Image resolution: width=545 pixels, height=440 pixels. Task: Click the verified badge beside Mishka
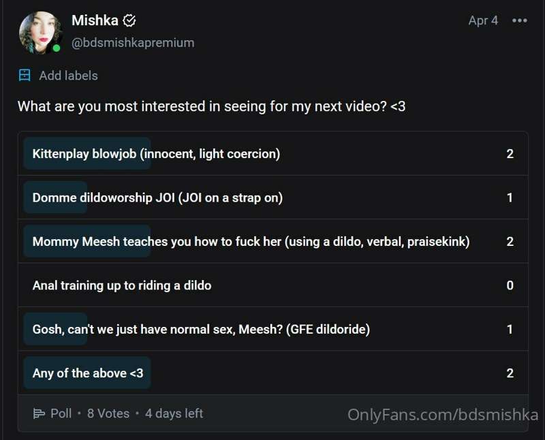coord(129,21)
